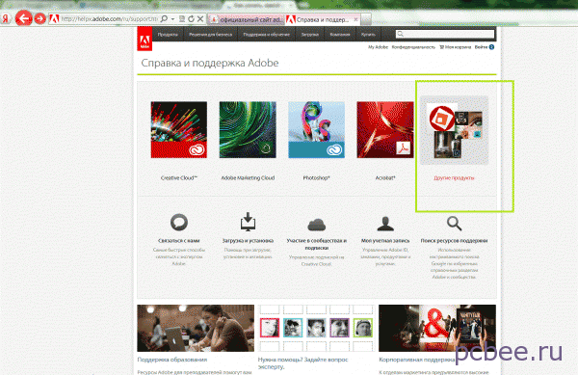Click the blue info icon next to Войти
The image size is (578, 375).
491,47
